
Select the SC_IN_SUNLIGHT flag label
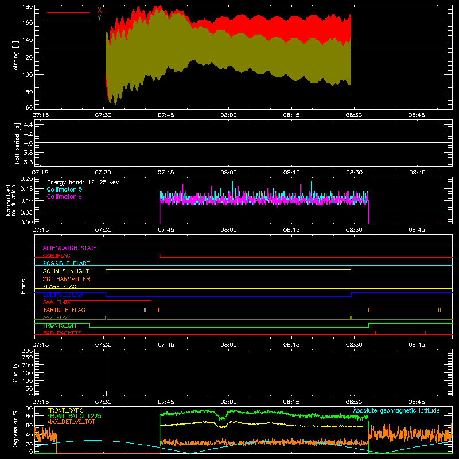pos(66,271)
